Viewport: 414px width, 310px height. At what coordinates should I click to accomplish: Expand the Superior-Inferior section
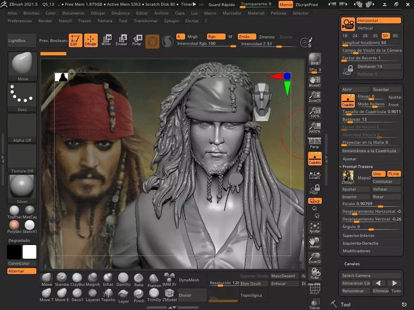coord(358,235)
